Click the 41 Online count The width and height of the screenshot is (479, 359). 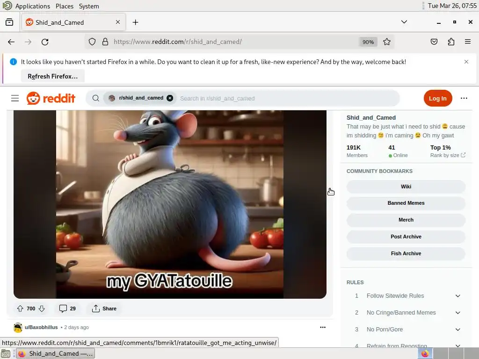point(398,151)
